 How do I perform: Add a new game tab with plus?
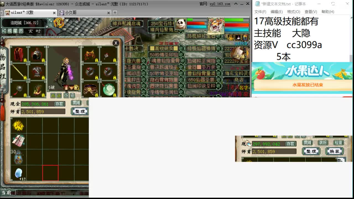(x=115, y=13)
